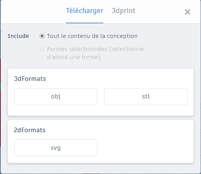
Task: Close the download dialog with the X icon
Action: click(188, 12)
